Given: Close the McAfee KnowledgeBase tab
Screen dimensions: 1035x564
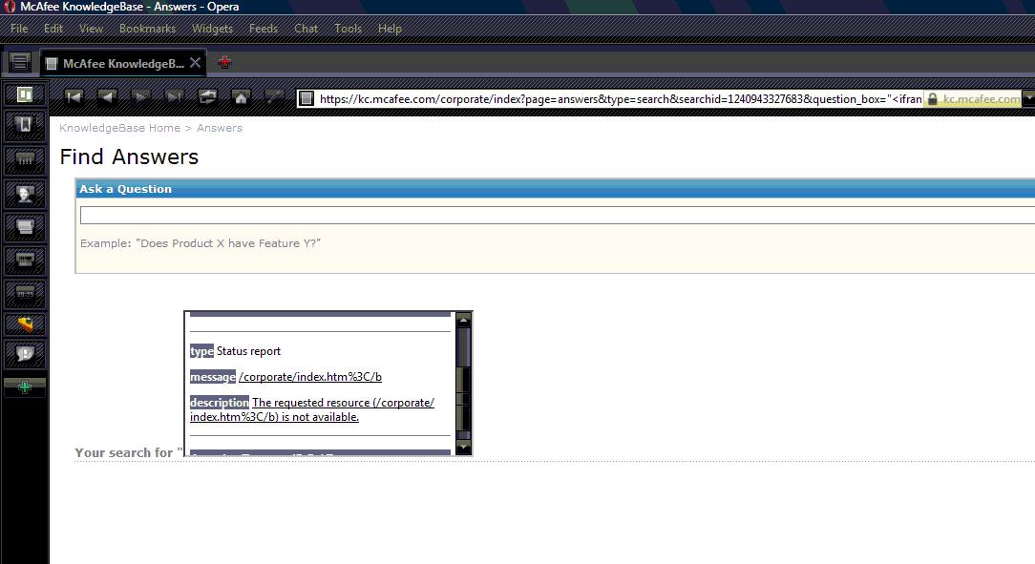Looking at the screenshot, I should pyautogui.click(x=196, y=63).
